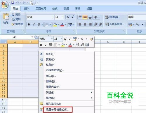Click the Undo arrow in quick access toolbar

17,3
